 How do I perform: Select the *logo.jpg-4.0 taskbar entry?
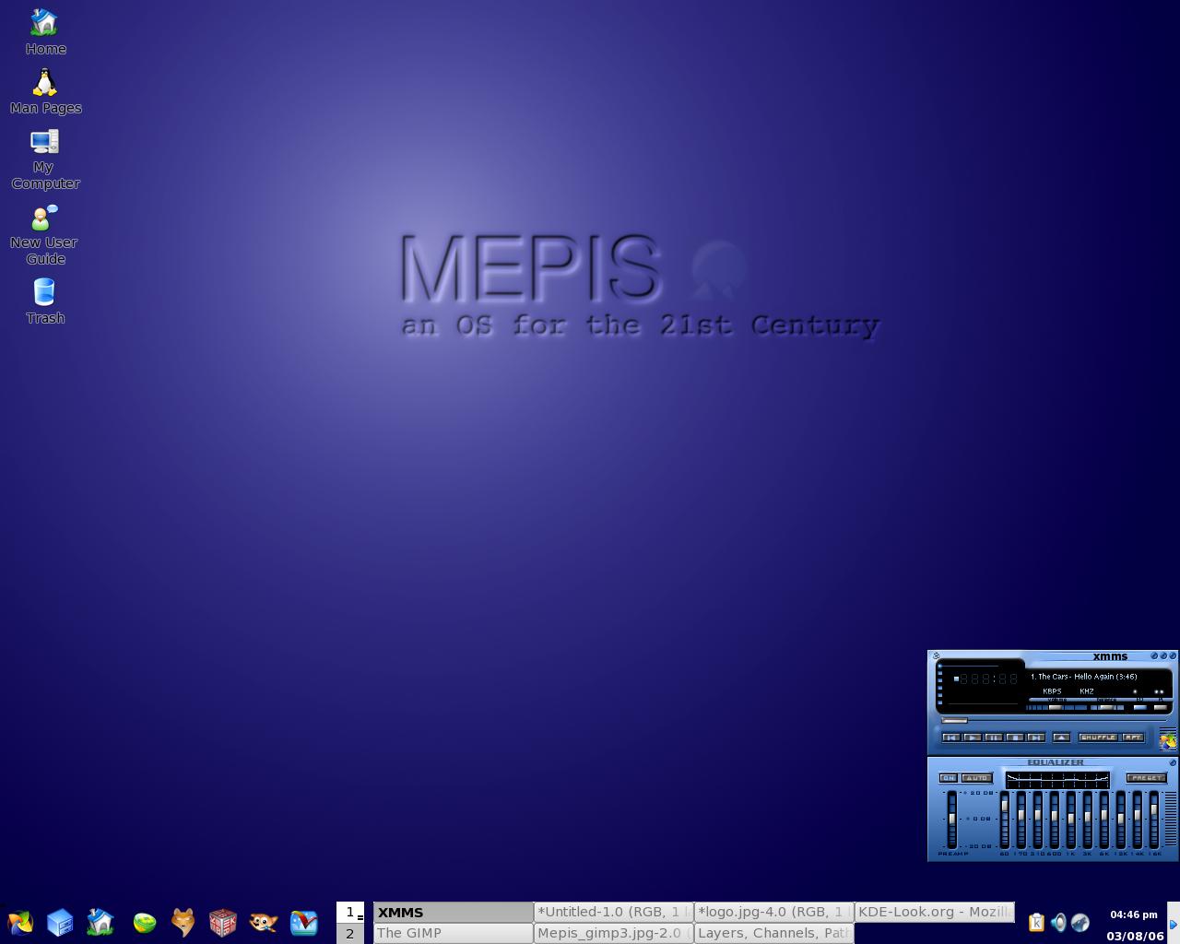(x=773, y=912)
